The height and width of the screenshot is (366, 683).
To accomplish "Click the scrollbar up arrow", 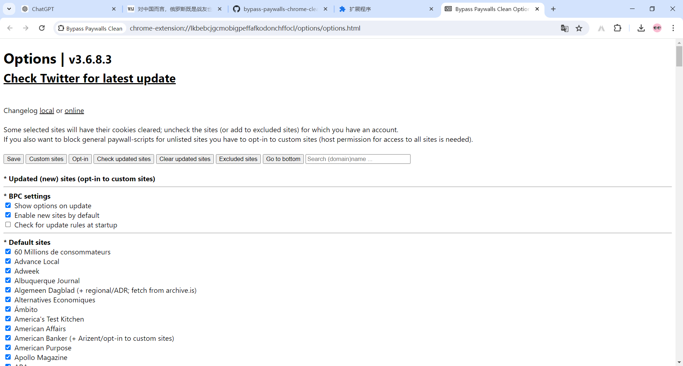I will click(679, 42).
